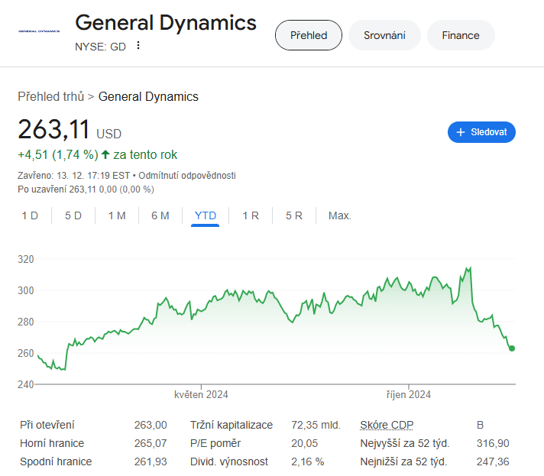Viewport: 544px width, 476px height.
Task: Select the YTD chart range
Action: [206, 215]
